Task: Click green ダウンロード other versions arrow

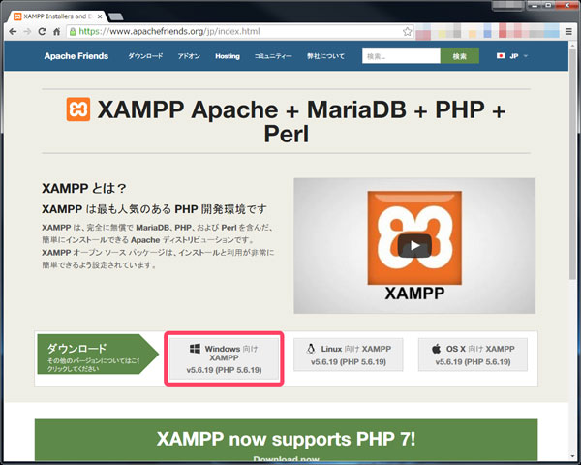Action: pyautogui.click(x=98, y=355)
